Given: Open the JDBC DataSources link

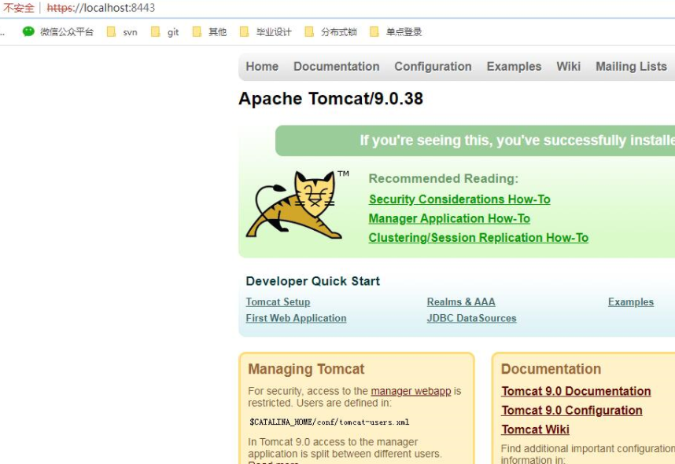Looking at the screenshot, I should pyautogui.click(x=472, y=318).
